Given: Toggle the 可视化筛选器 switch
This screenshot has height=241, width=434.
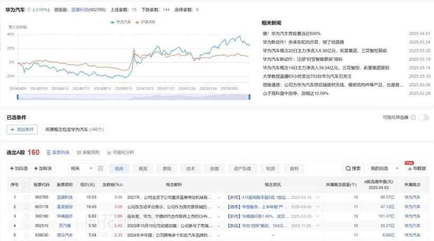Looking at the screenshot, I should [x=422, y=117].
